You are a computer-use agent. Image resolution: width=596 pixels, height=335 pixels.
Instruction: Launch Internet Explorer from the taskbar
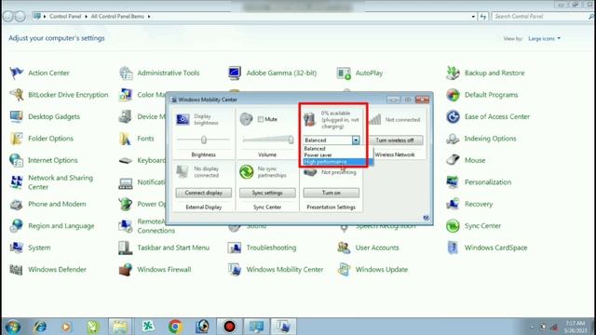(x=40, y=327)
